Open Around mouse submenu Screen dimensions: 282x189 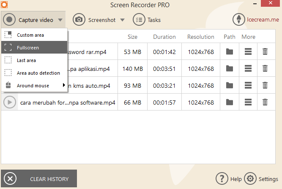(34, 86)
